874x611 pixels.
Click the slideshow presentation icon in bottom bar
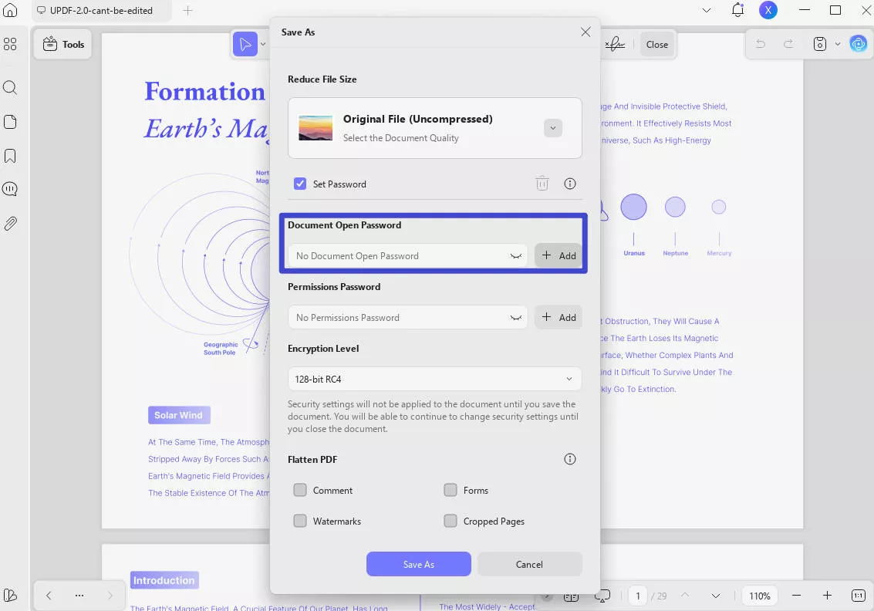pos(602,596)
